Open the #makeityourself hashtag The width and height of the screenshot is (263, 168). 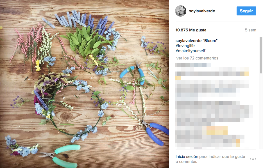tap(191, 51)
